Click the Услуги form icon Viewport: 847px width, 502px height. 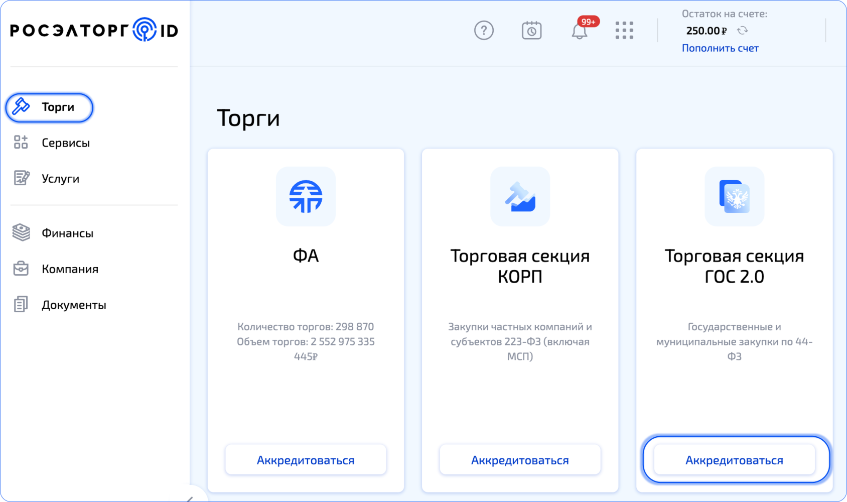click(x=21, y=178)
